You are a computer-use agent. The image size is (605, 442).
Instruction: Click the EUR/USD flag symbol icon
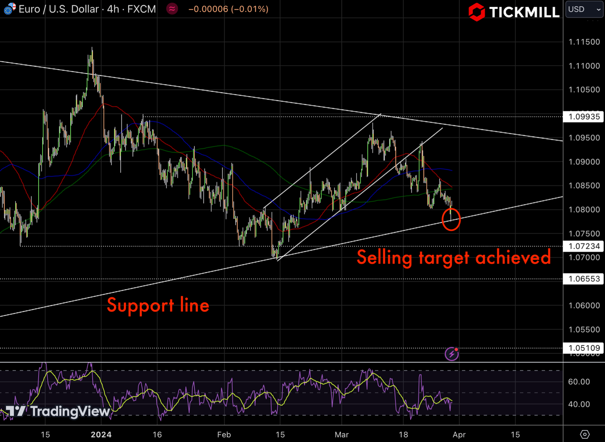[9, 9]
